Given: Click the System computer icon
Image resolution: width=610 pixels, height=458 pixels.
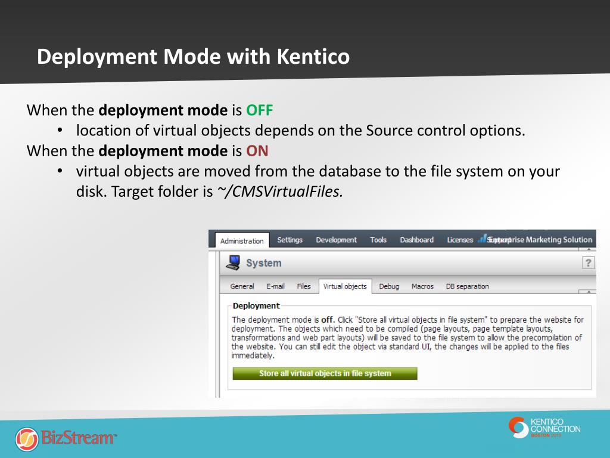Looking at the screenshot, I should 233,263.
